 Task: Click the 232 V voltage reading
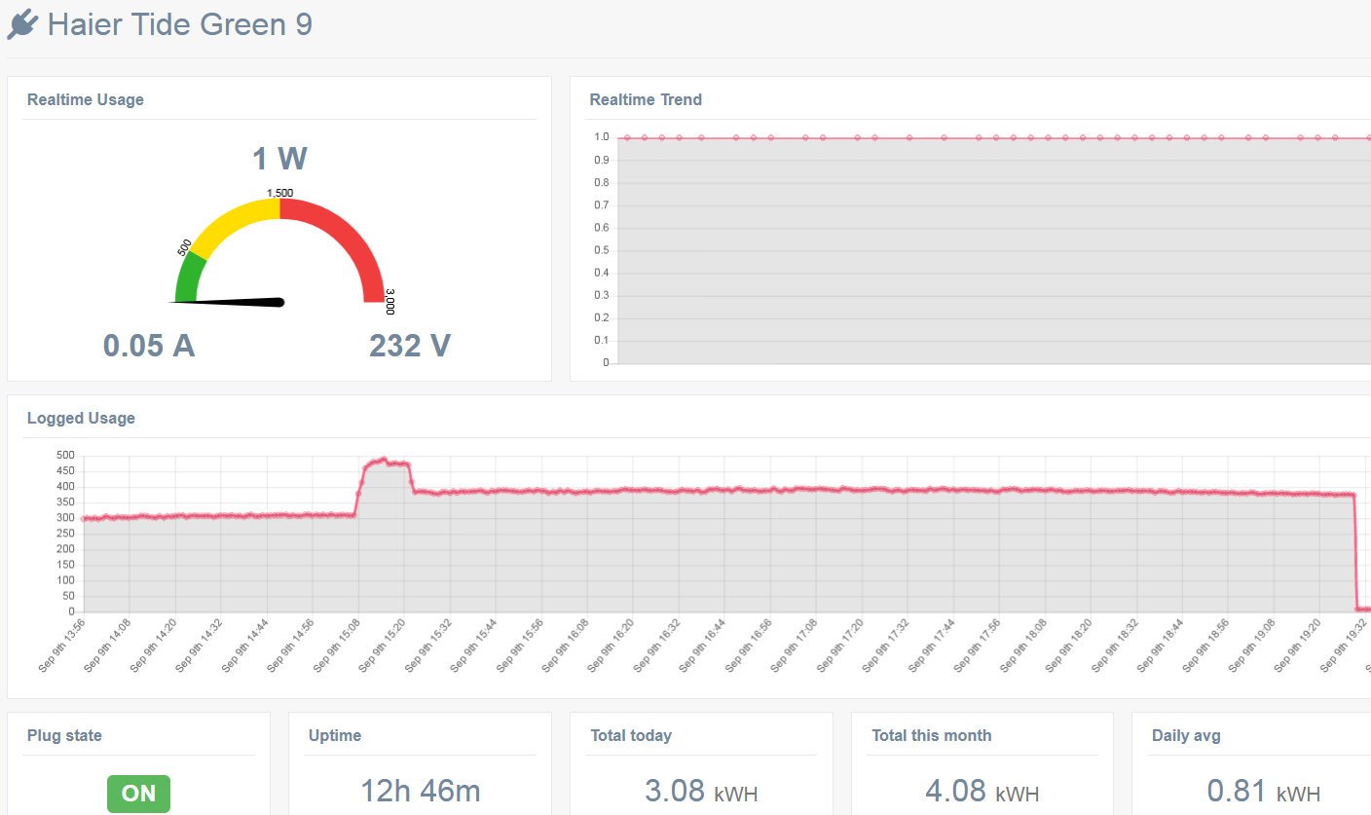pyautogui.click(x=410, y=346)
